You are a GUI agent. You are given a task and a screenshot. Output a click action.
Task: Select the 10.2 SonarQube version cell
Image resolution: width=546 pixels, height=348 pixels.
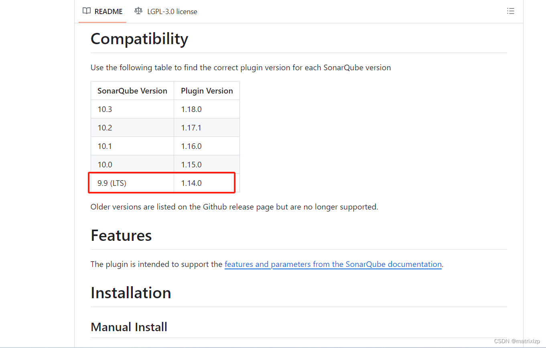(132, 128)
